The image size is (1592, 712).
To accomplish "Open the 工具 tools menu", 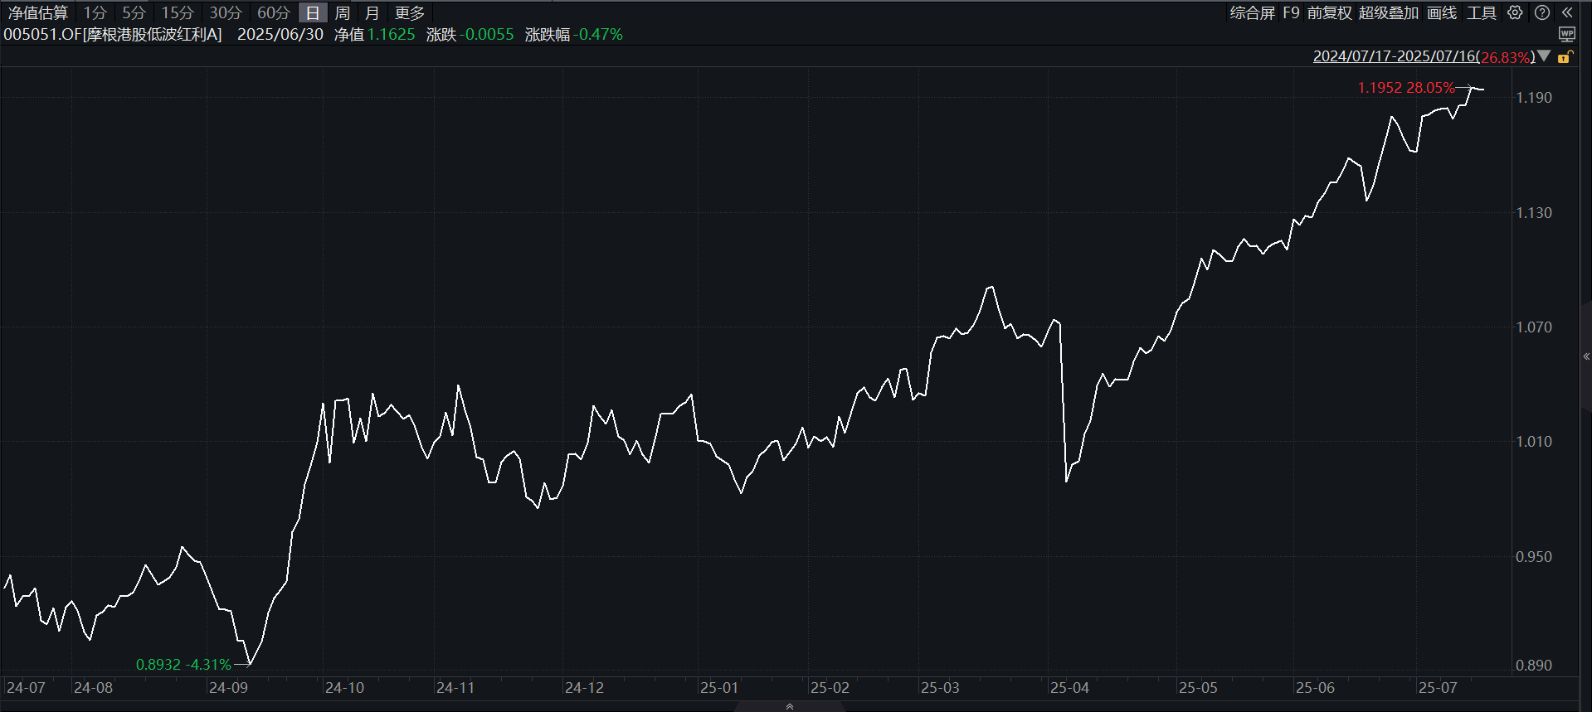I will (1482, 12).
